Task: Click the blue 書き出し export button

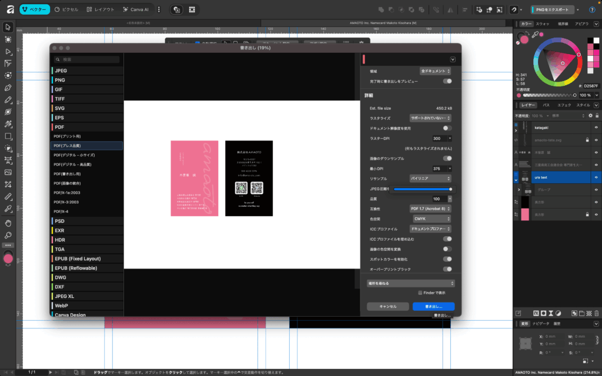Action: click(x=433, y=307)
